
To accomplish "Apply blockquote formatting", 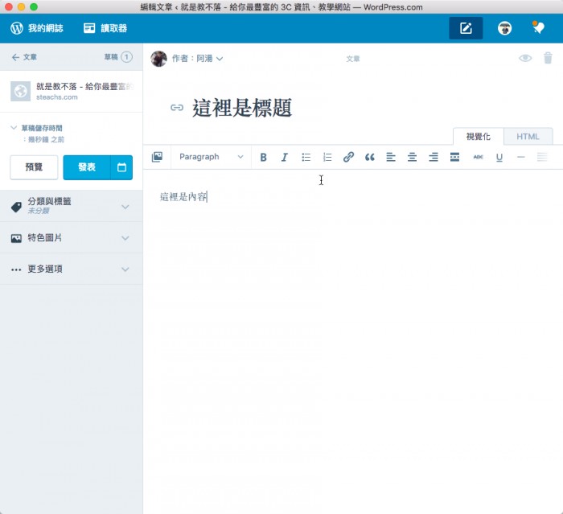I will [370, 157].
